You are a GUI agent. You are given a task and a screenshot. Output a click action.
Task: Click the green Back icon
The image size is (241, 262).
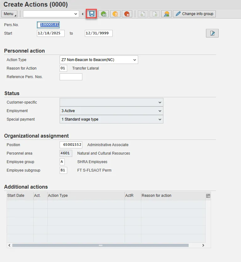103,14
